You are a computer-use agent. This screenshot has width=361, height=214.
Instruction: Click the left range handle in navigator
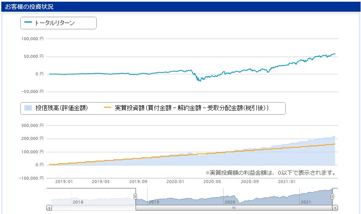[x=135, y=196]
